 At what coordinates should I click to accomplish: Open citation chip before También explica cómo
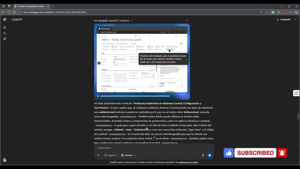178,139
